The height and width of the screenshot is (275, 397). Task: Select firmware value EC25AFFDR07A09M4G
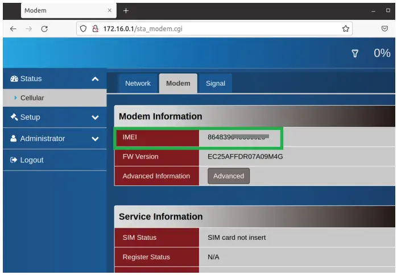point(245,157)
